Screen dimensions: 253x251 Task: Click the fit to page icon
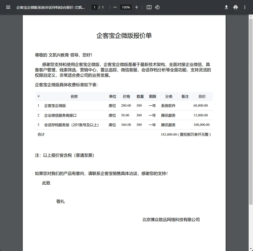[149, 7]
